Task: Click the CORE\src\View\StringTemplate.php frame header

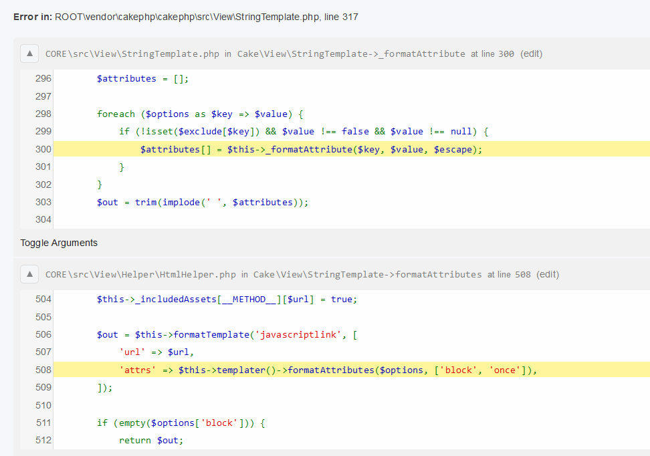Action: pyautogui.click(x=132, y=54)
